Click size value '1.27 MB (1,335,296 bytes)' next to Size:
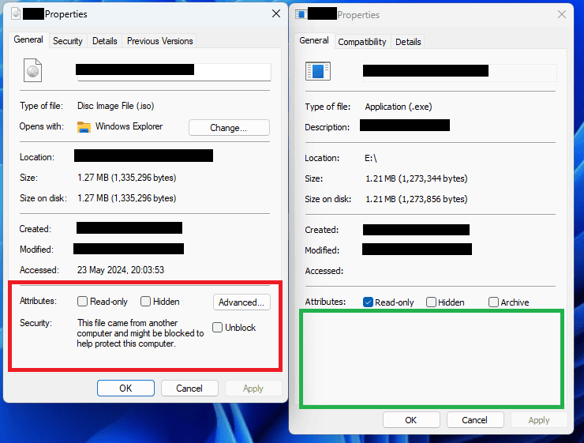This screenshot has height=443, width=584. click(126, 178)
